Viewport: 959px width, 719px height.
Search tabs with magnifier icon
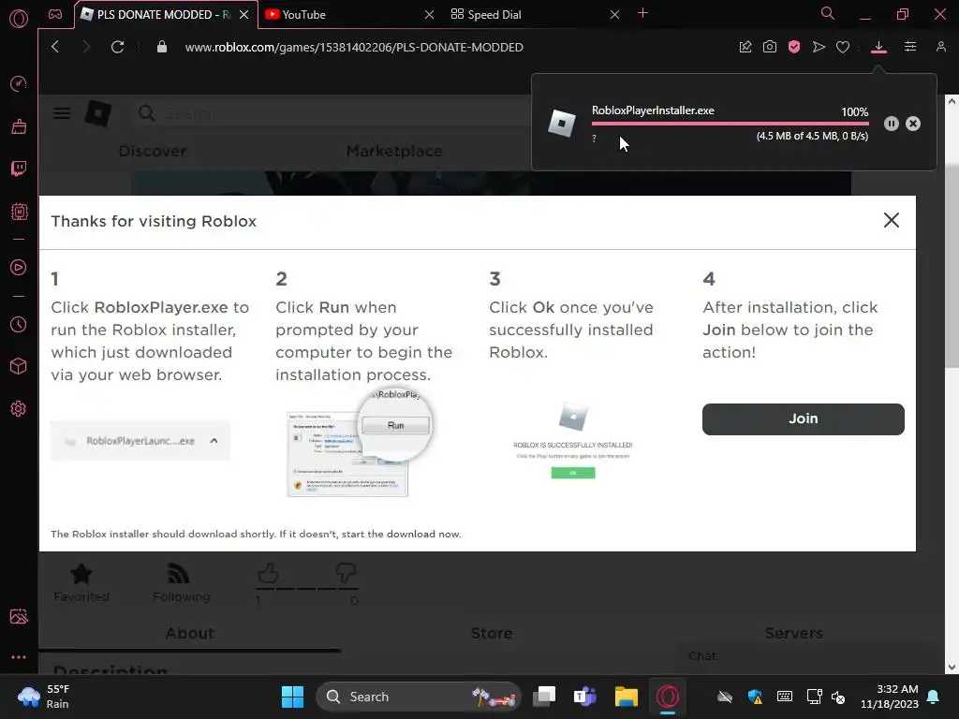tap(828, 13)
